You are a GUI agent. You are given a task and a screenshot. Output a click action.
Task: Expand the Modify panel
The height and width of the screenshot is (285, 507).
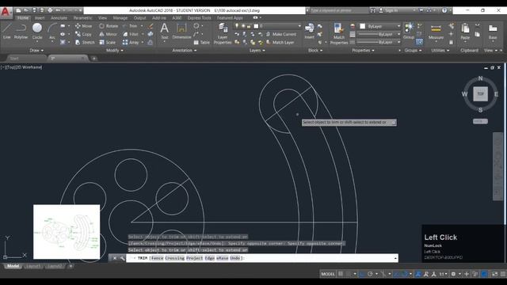pyautogui.click(x=114, y=51)
